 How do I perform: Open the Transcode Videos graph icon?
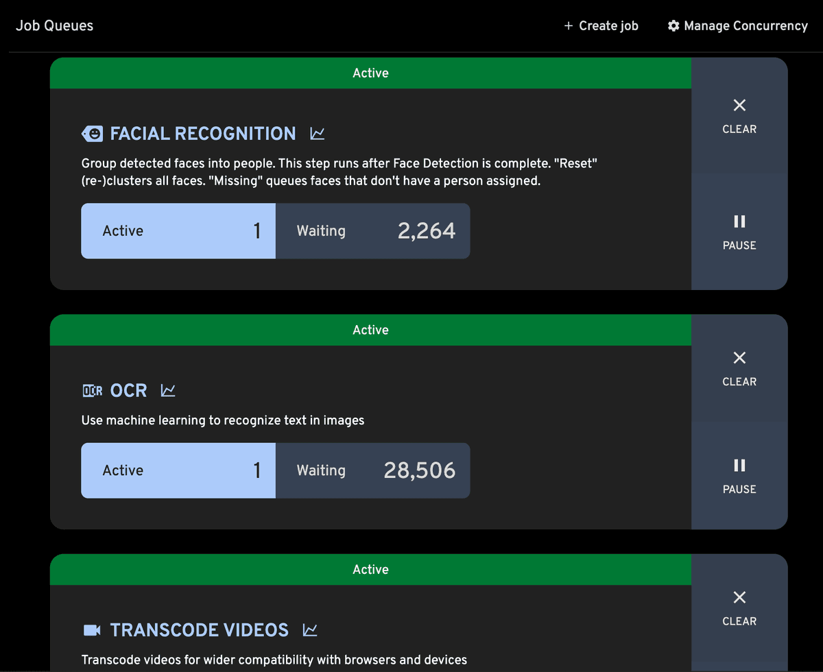(310, 630)
